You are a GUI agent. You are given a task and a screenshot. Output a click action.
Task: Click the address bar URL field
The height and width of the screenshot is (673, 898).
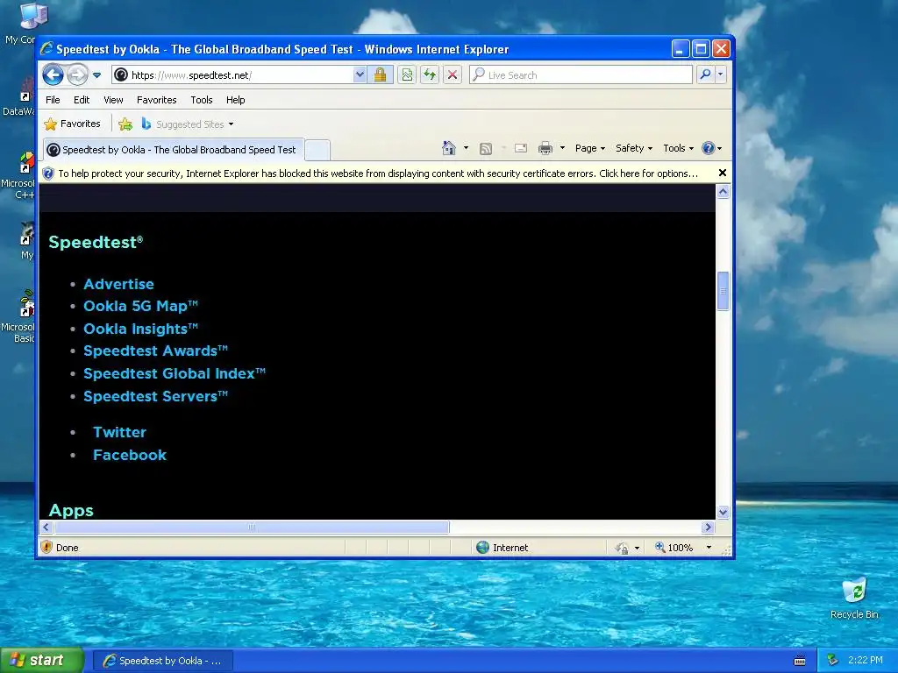click(232, 75)
